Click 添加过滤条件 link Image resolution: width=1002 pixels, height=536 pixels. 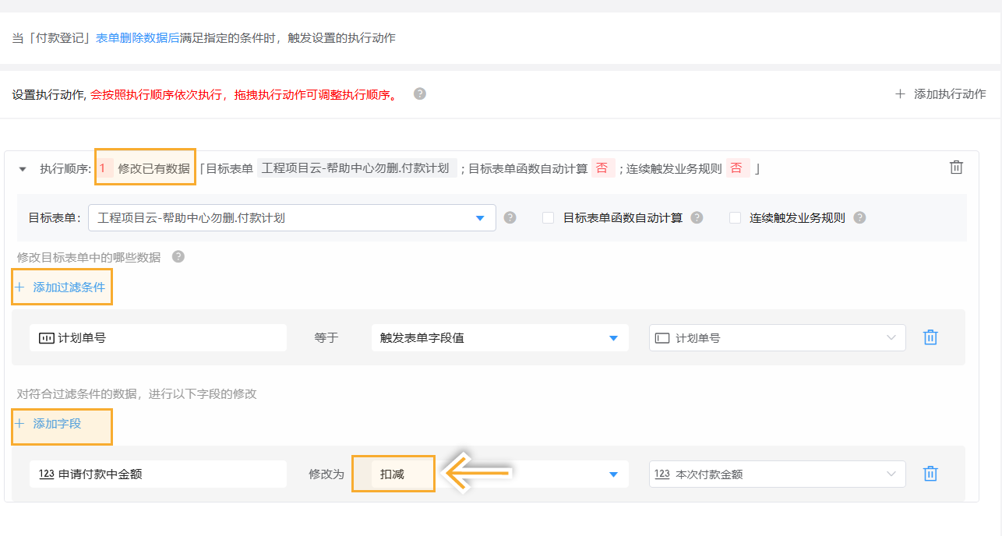click(62, 287)
